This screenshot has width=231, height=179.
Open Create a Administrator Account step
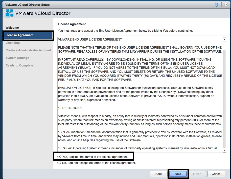click(28, 50)
